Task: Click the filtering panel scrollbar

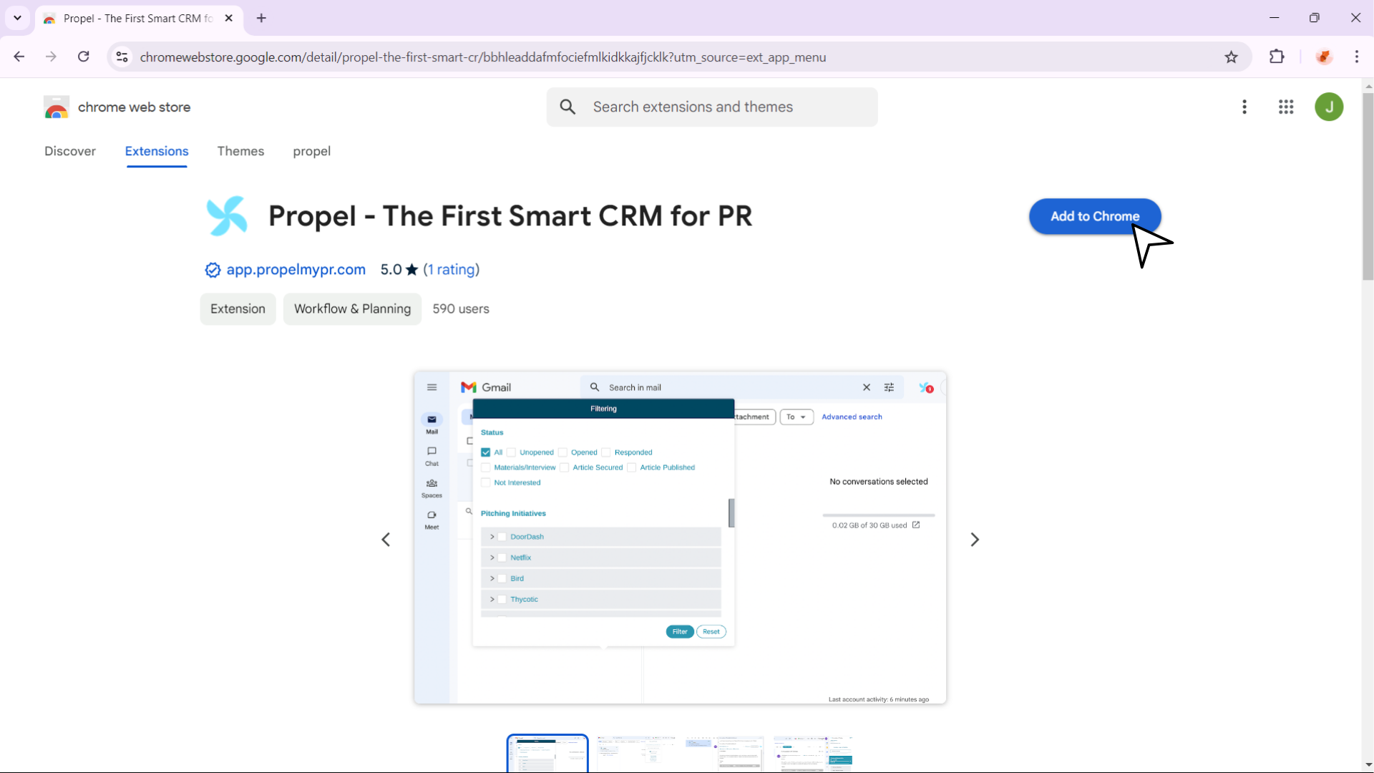Action: (731, 512)
